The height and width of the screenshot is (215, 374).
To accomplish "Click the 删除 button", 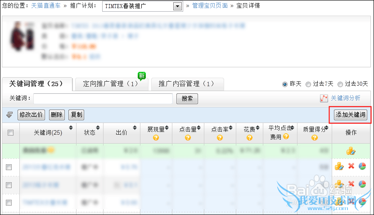I will (x=57, y=114).
